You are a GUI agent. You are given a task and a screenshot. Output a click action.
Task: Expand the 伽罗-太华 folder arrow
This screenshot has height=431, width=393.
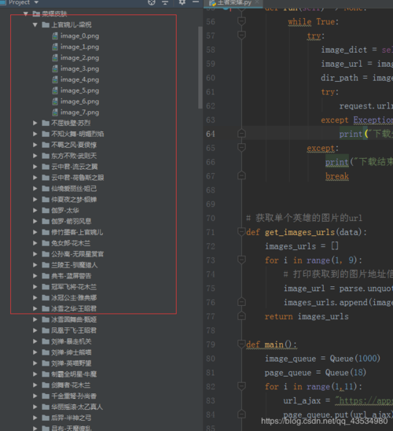coord(35,210)
